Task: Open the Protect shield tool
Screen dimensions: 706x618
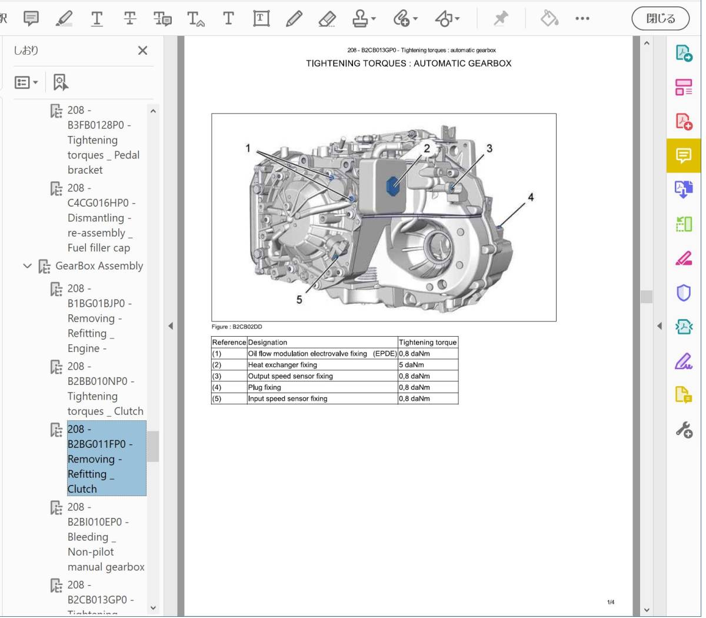Action: pos(684,293)
